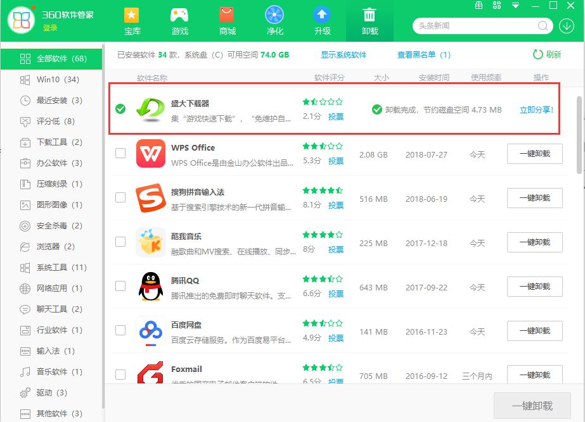585x422 pixels.
Task: Select 压缩刻录 (1) category
Action: pos(51,184)
